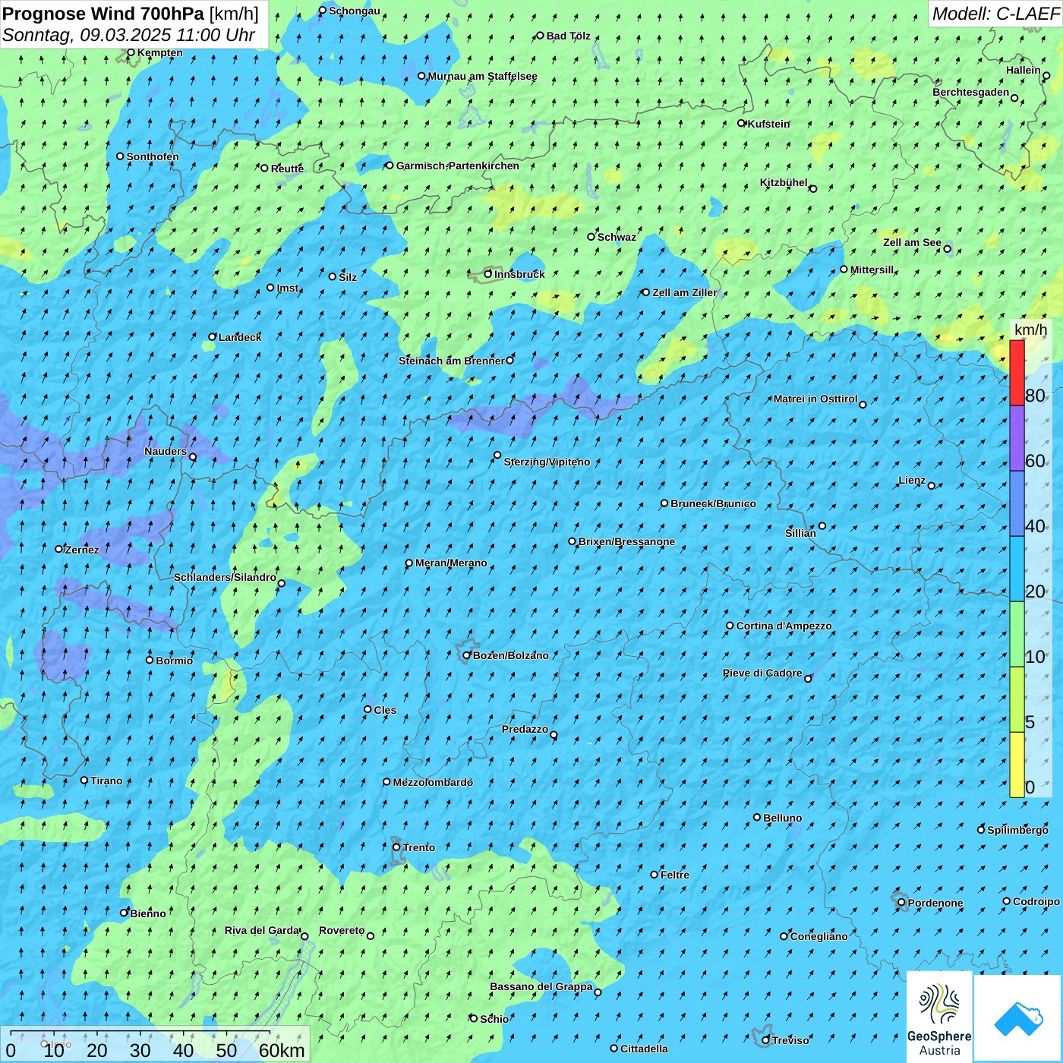Click the Conegliano label
Image resolution: width=1063 pixels, height=1063 pixels.
coord(819,936)
